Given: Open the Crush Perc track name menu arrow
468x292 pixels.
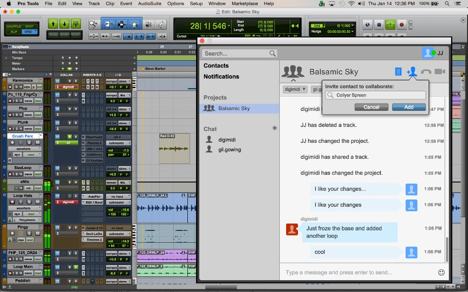Looking at the screenshot, I should click(41, 136).
